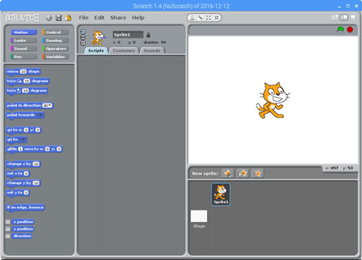
Task: Select the Pen block category
Action: (x=24, y=57)
